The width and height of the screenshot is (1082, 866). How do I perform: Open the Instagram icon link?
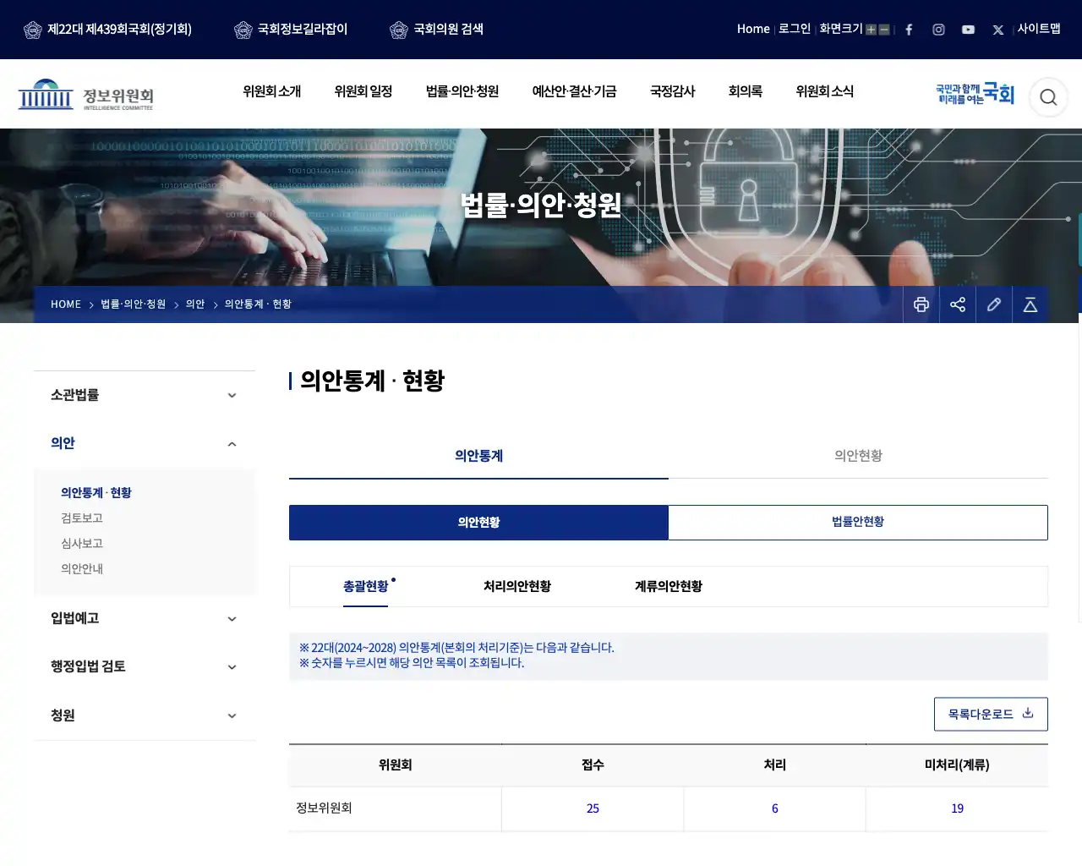[x=938, y=30]
